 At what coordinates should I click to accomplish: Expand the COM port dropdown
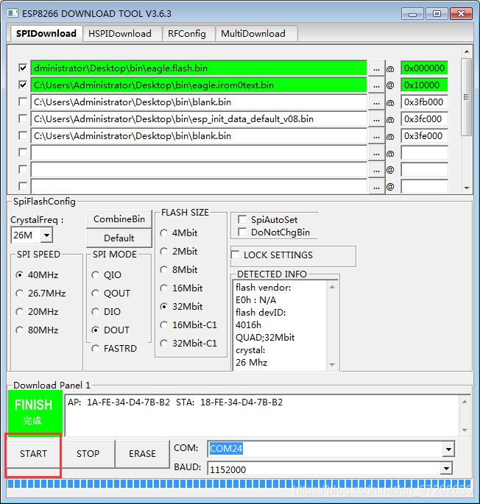(x=448, y=449)
